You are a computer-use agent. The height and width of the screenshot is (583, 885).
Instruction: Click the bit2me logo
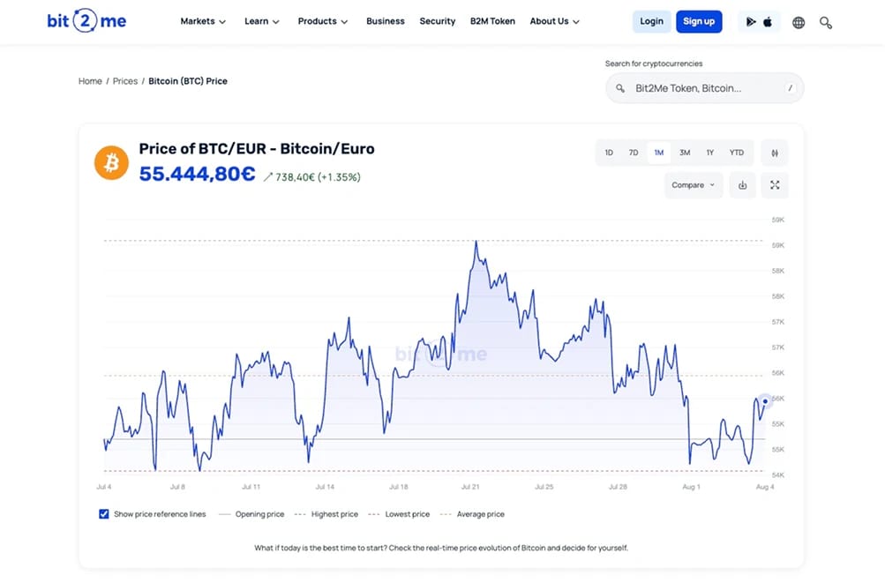coord(86,21)
